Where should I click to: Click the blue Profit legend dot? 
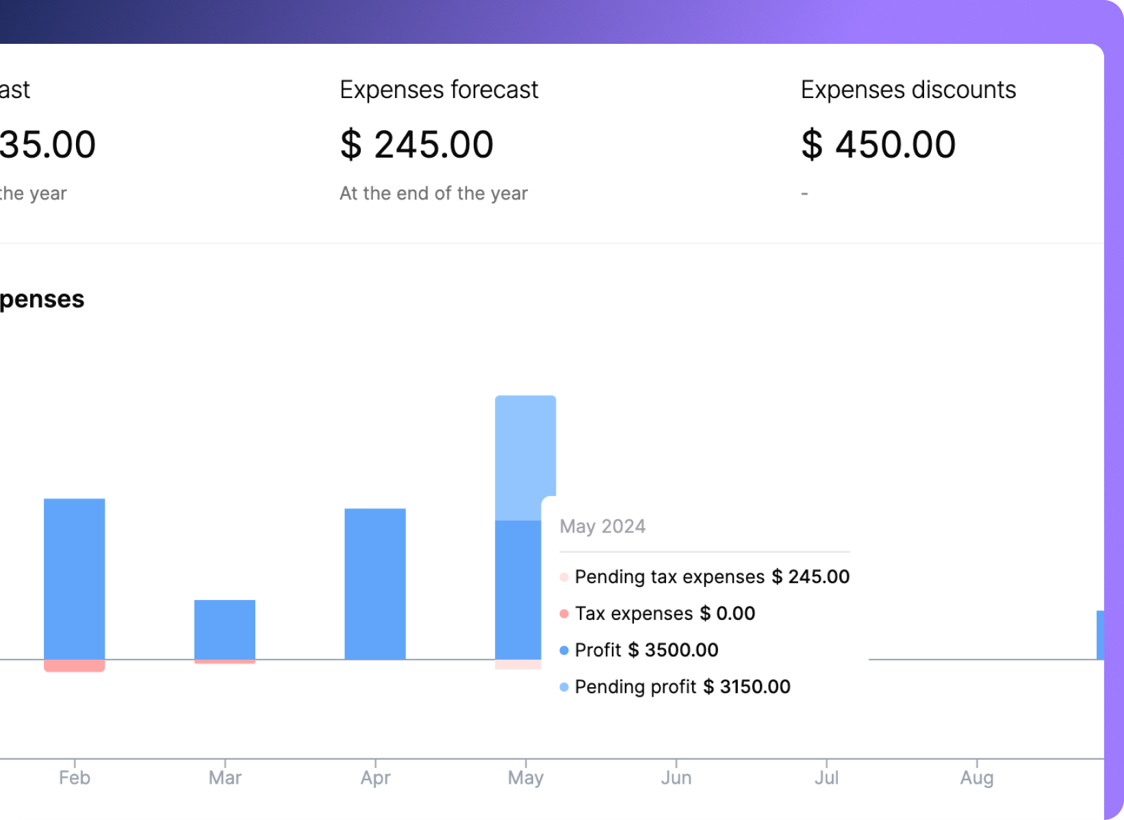(564, 651)
